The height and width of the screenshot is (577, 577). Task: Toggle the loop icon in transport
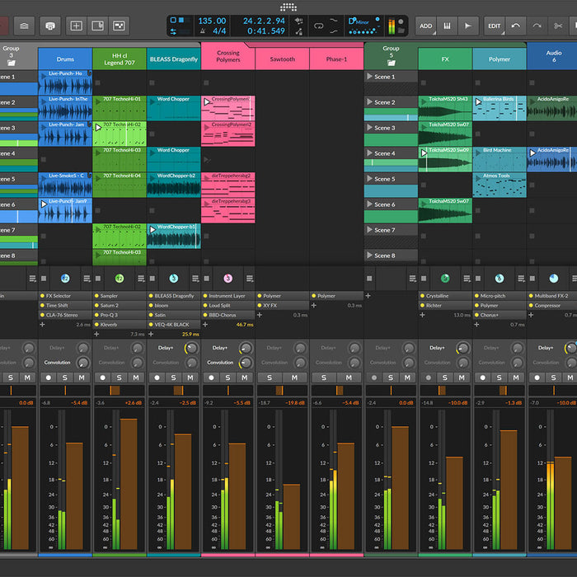319,26
